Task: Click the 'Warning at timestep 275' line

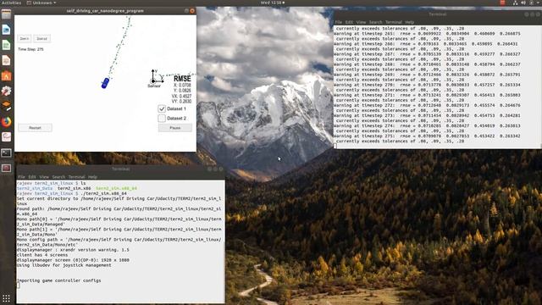Action: coord(427,136)
